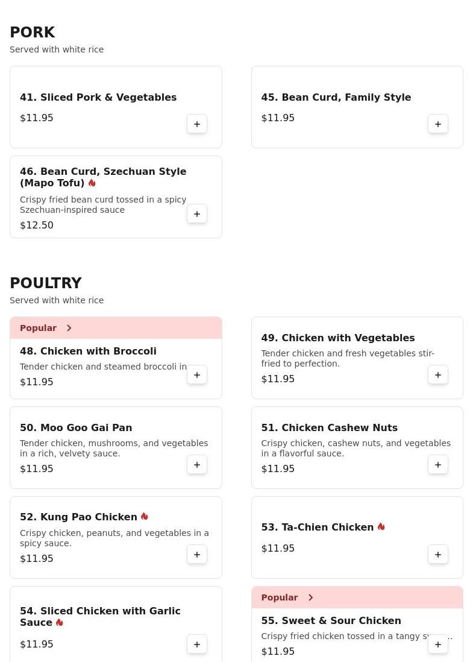
Task: Add Chicken Cashew Nuts to cart
Action: click(x=438, y=465)
